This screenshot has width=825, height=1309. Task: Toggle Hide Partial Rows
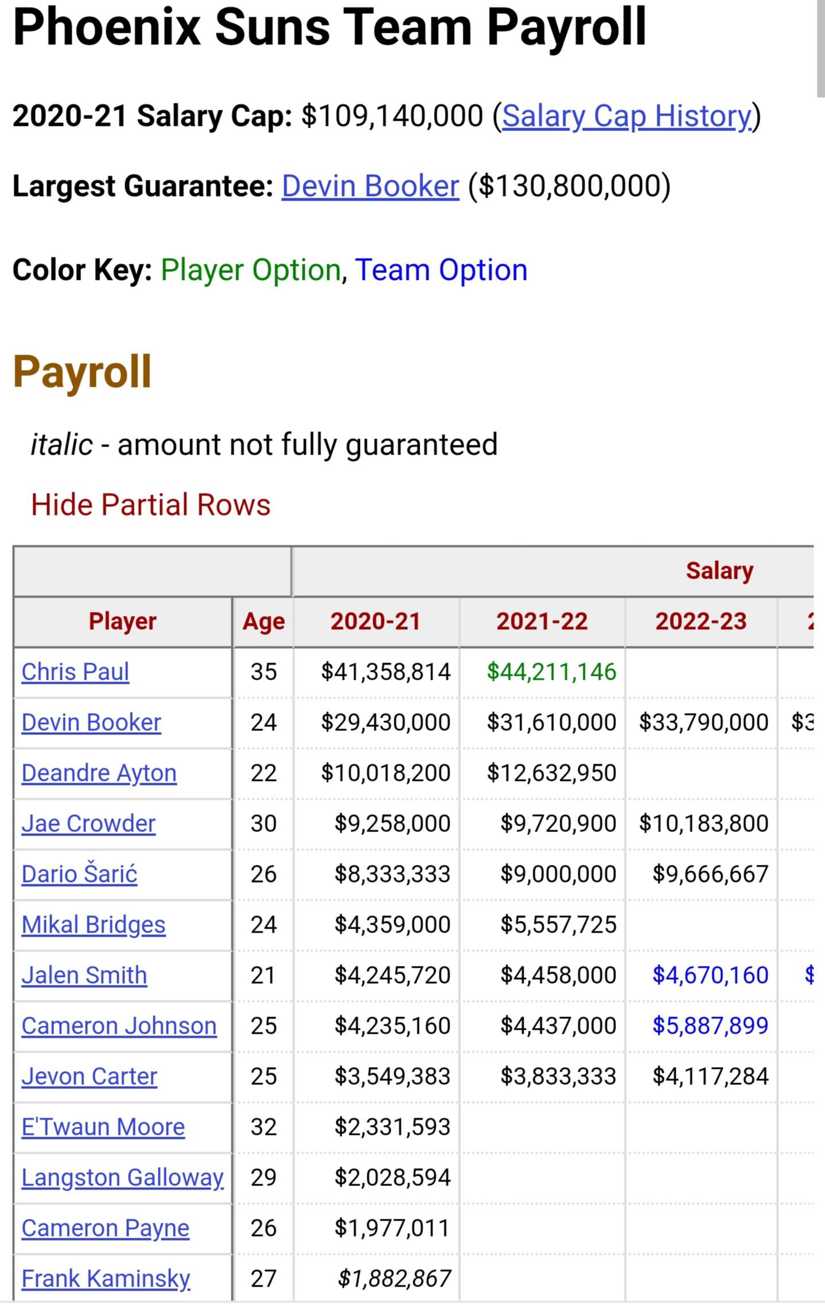click(x=150, y=505)
